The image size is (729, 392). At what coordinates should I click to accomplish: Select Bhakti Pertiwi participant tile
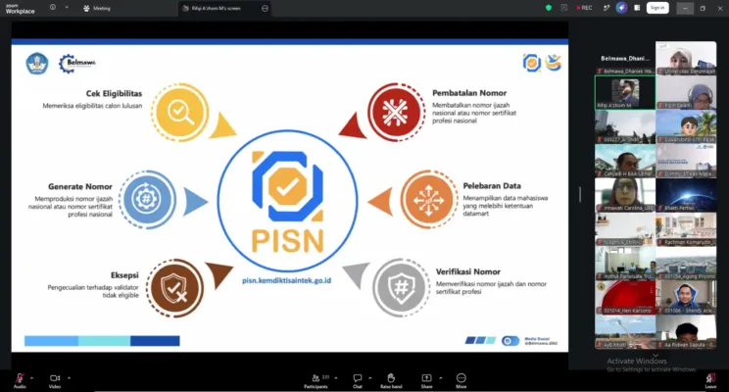click(686, 195)
